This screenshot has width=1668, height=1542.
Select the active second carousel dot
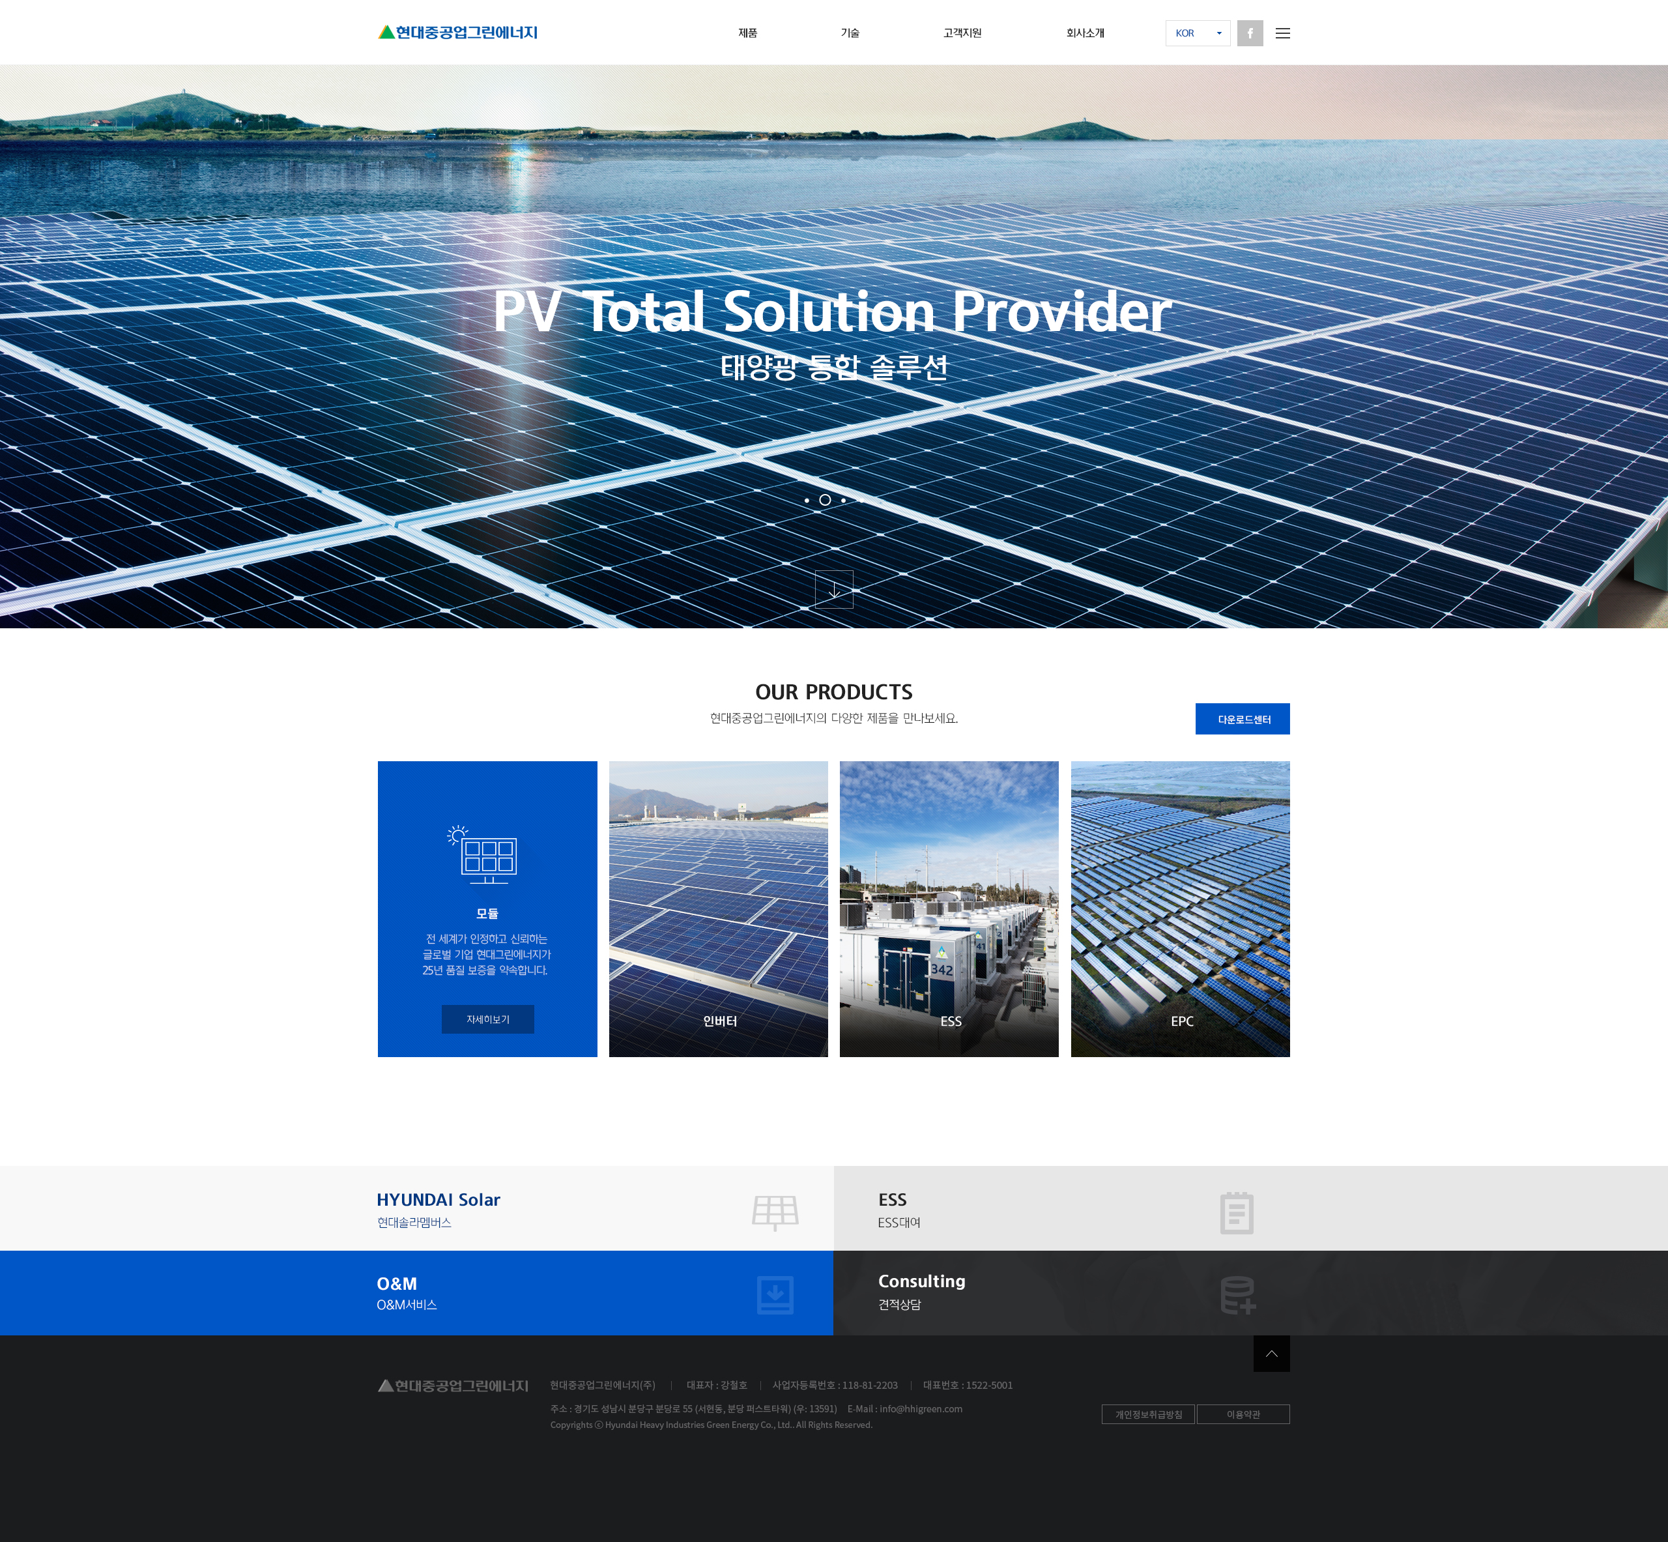pos(825,500)
